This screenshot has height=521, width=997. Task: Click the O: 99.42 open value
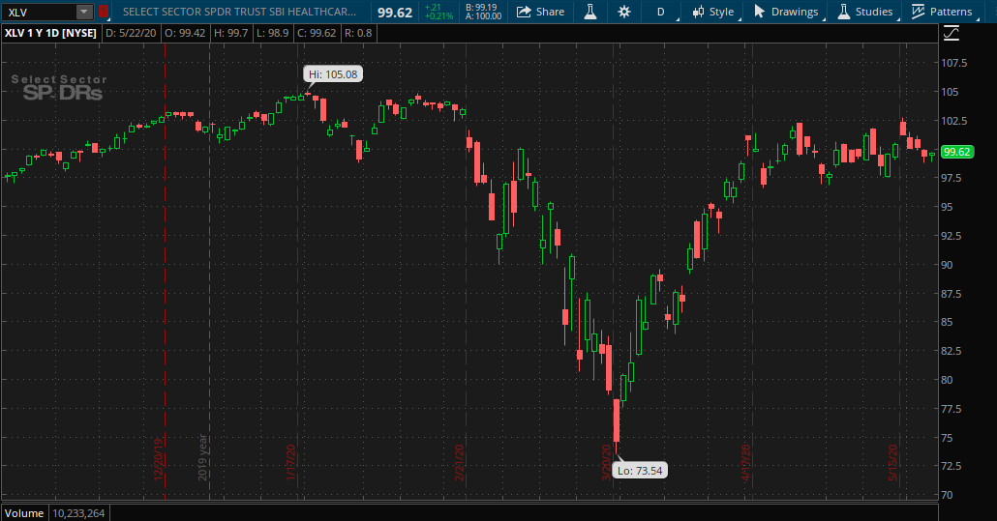coord(184,33)
